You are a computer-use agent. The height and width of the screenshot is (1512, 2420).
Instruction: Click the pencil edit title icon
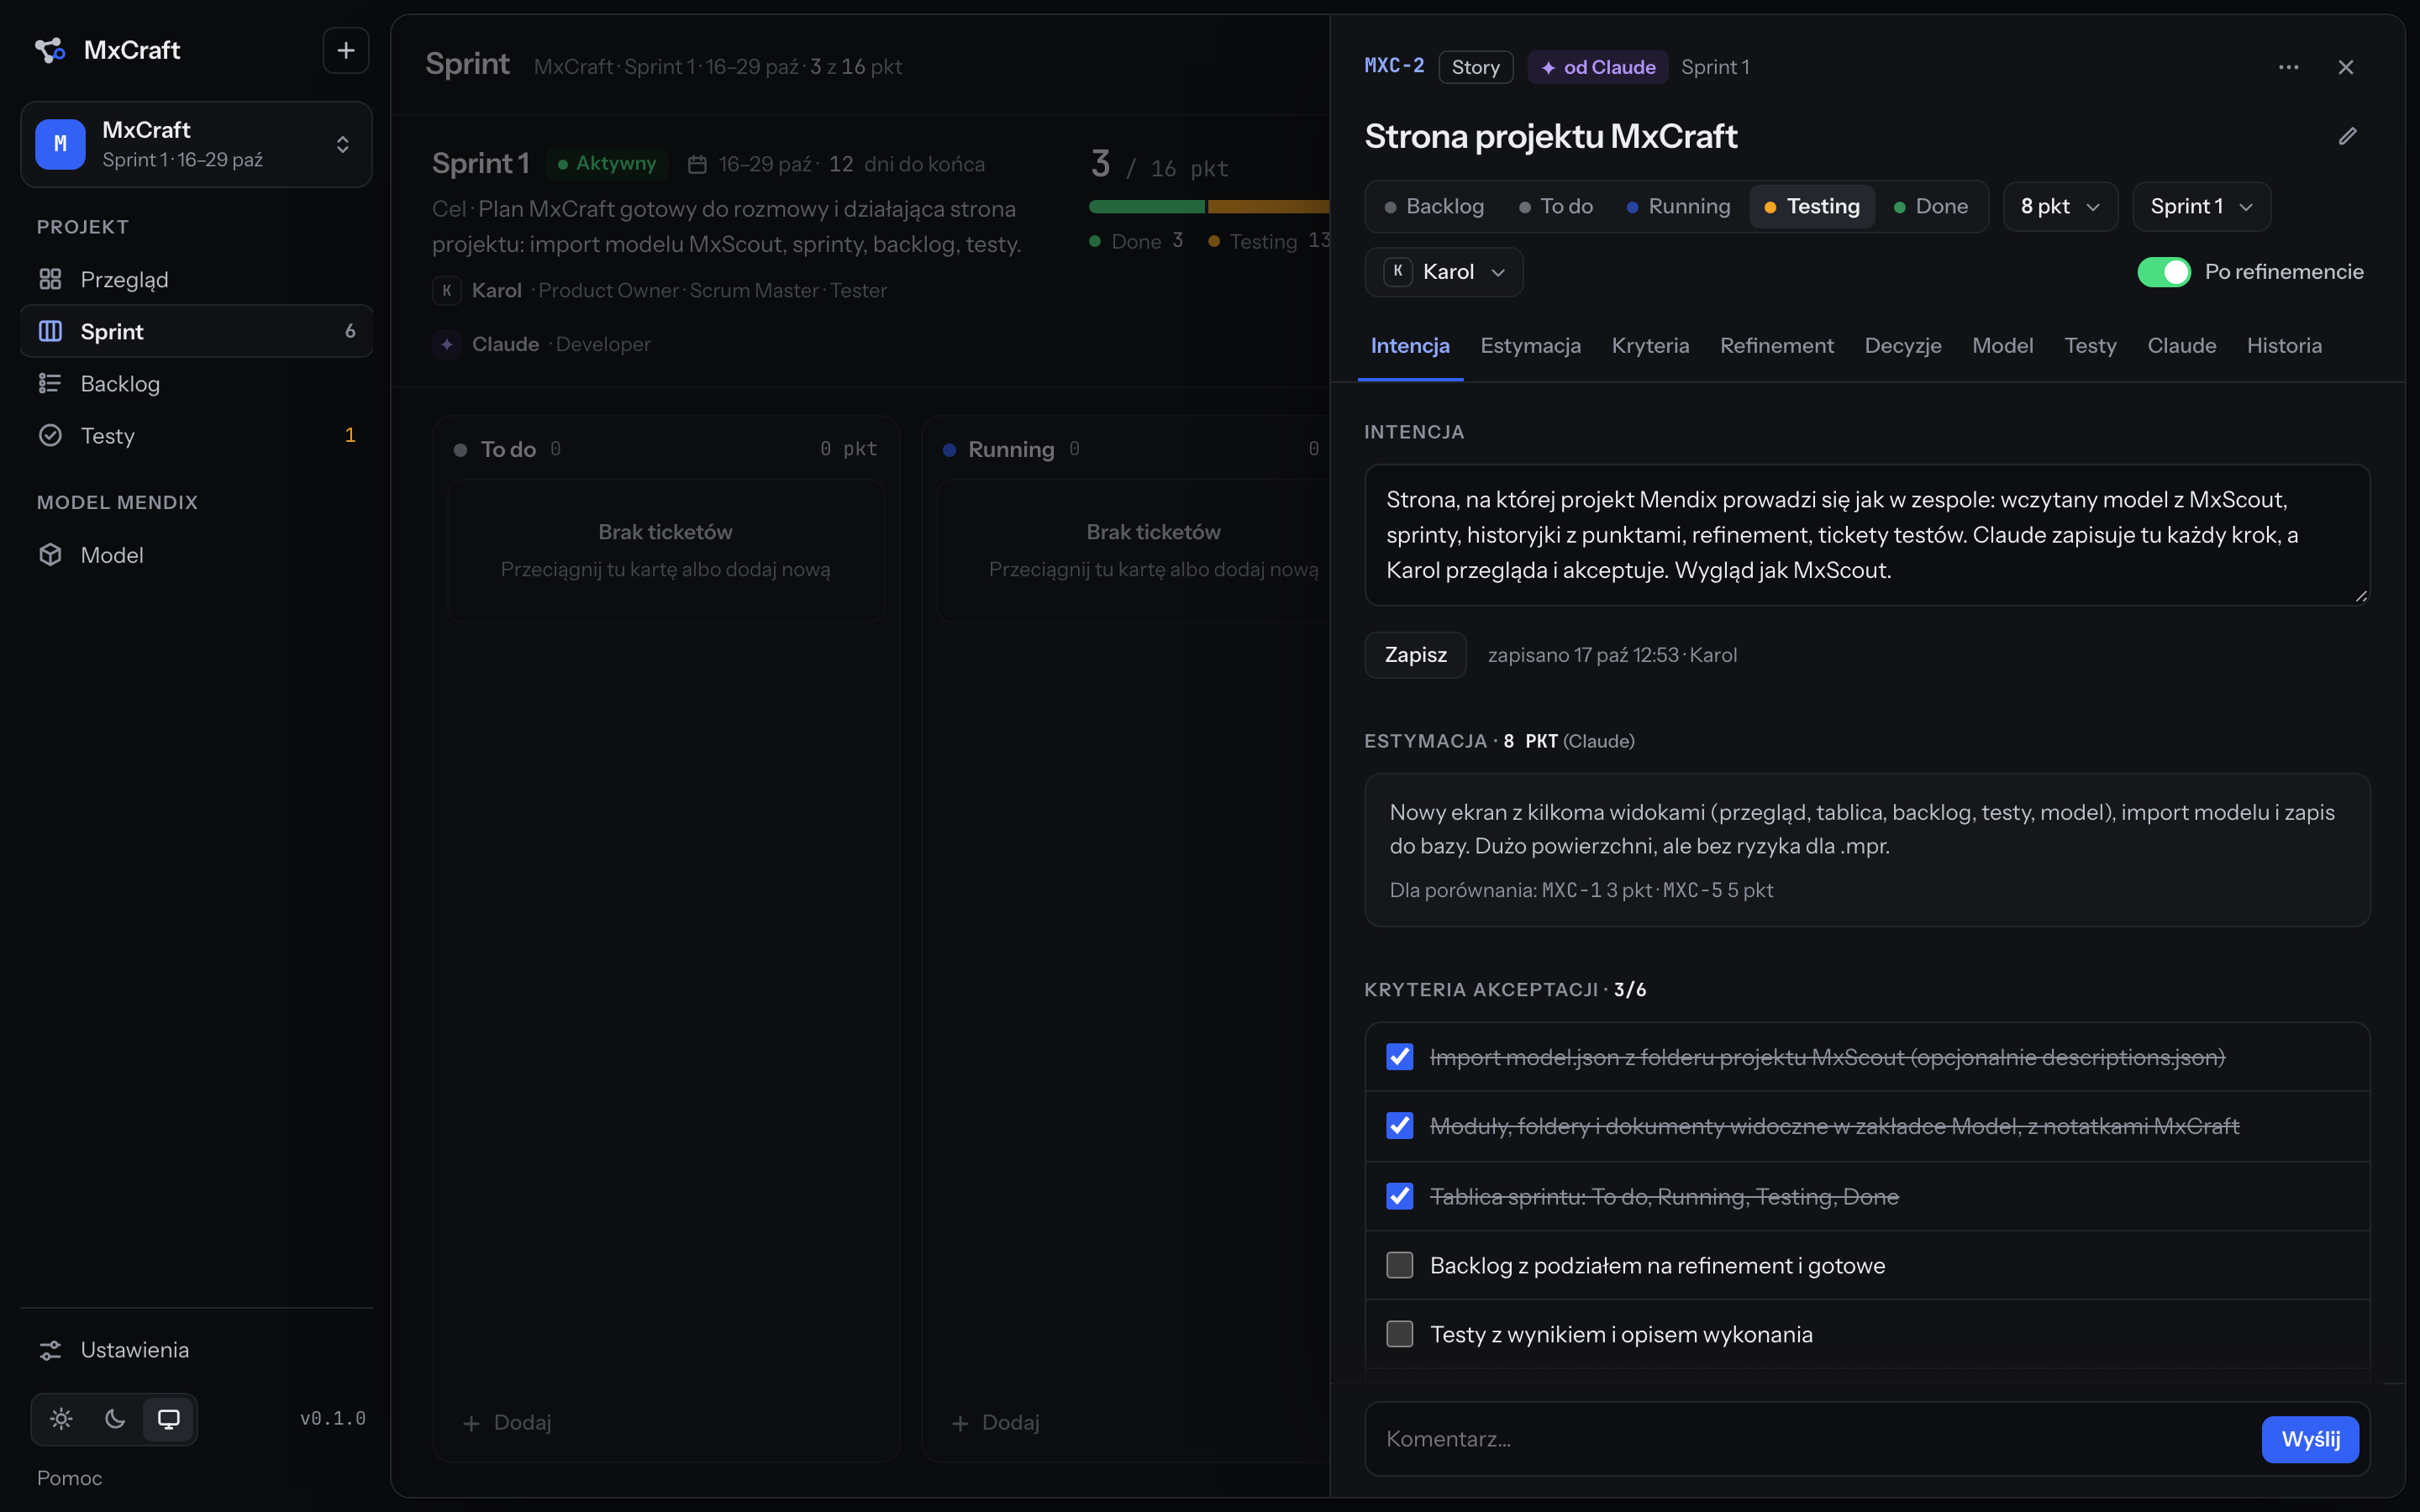click(x=2348, y=136)
